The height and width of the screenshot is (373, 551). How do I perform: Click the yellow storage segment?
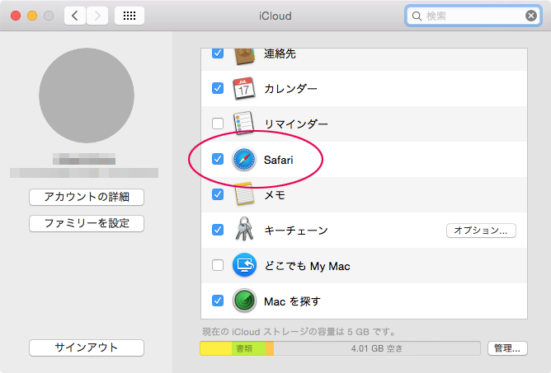216,348
